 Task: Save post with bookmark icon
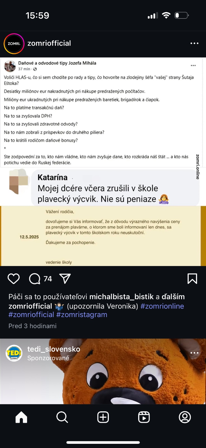pyautogui.click(x=192, y=279)
